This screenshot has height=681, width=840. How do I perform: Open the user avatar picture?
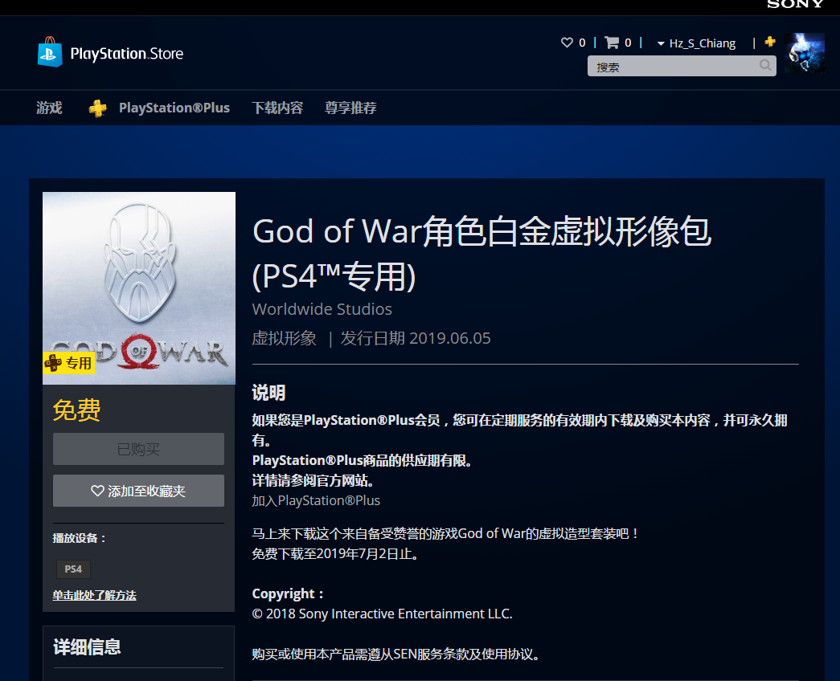804,52
